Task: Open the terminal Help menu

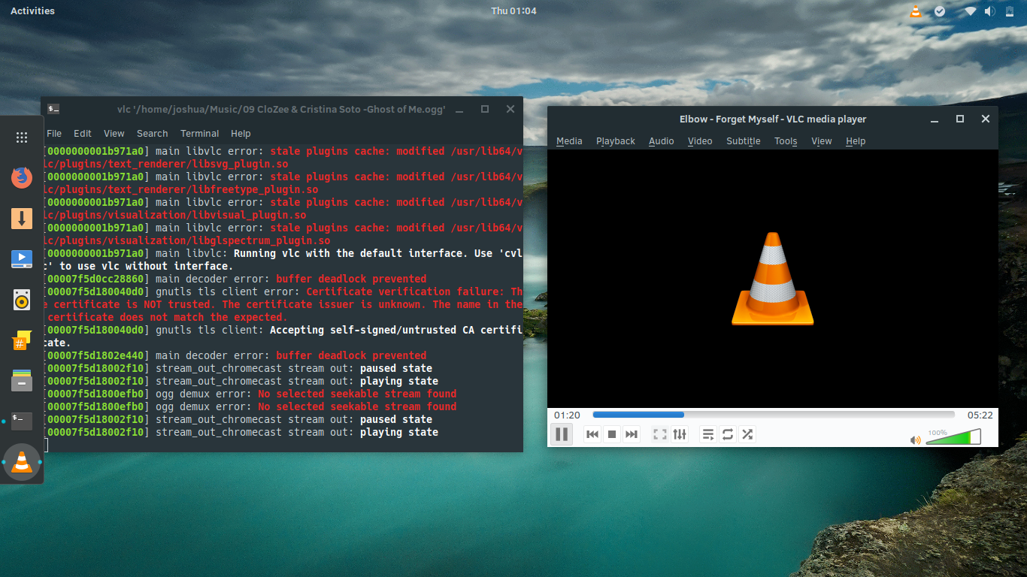Action: click(x=241, y=134)
